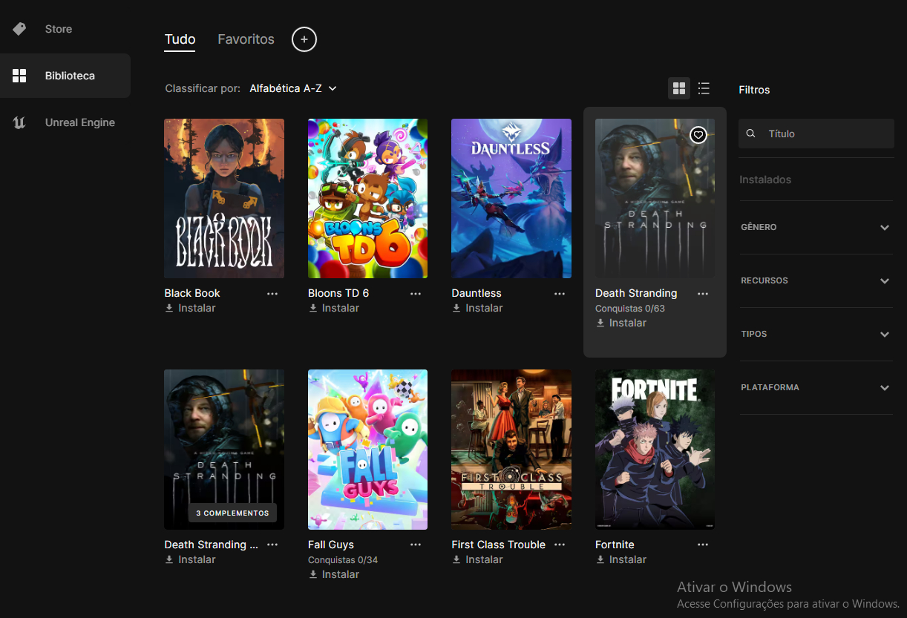The width and height of the screenshot is (907, 618).
Task: Click the Filtros heading
Action: click(x=754, y=90)
